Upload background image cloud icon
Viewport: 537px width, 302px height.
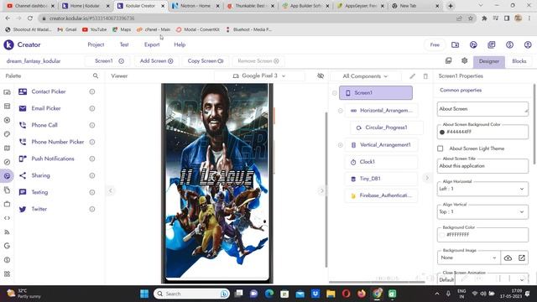click(508, 258)
